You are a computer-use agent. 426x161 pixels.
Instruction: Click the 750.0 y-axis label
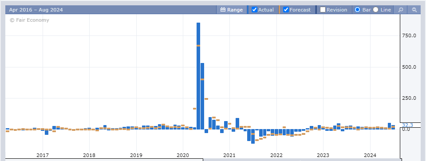(409, 35)
